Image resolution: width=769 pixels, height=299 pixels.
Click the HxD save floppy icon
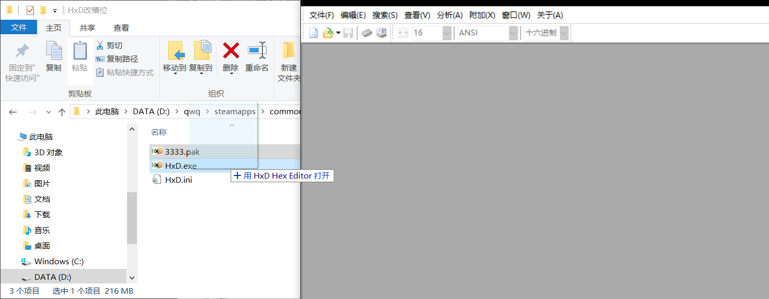point(348,33)
